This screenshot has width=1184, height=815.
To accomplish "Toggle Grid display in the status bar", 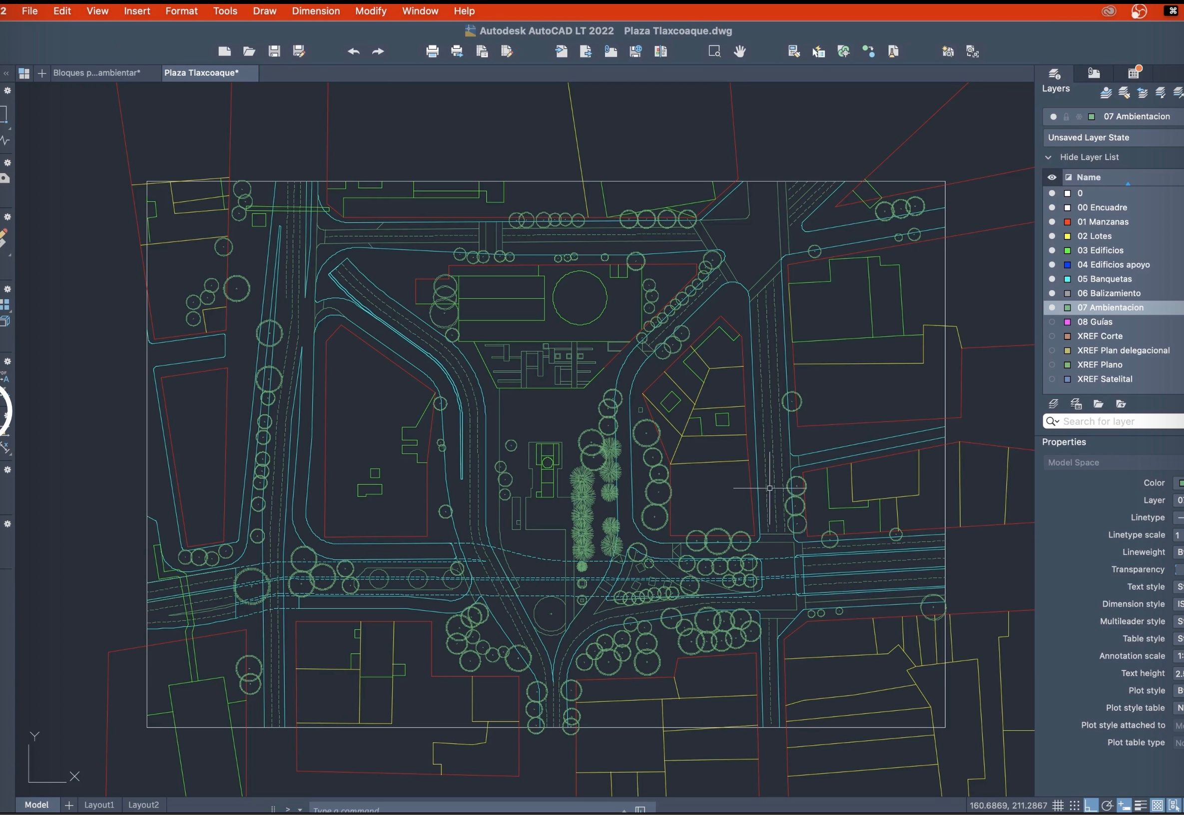I will (x=1058, y=806).
